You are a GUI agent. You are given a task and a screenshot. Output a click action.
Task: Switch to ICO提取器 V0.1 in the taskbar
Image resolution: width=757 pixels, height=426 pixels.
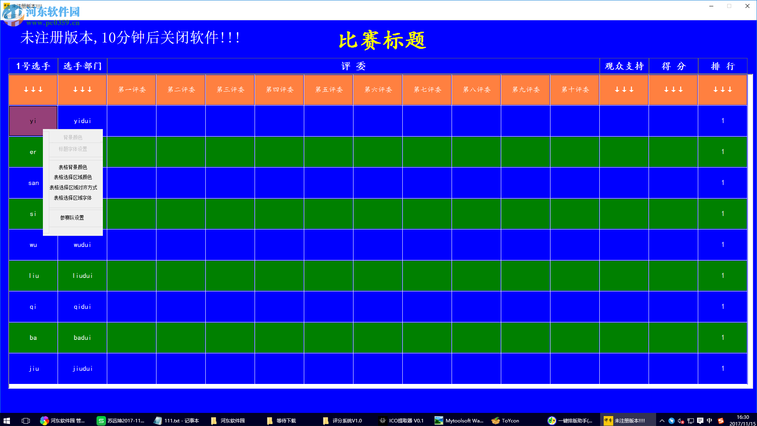click(x=402, y=420)
